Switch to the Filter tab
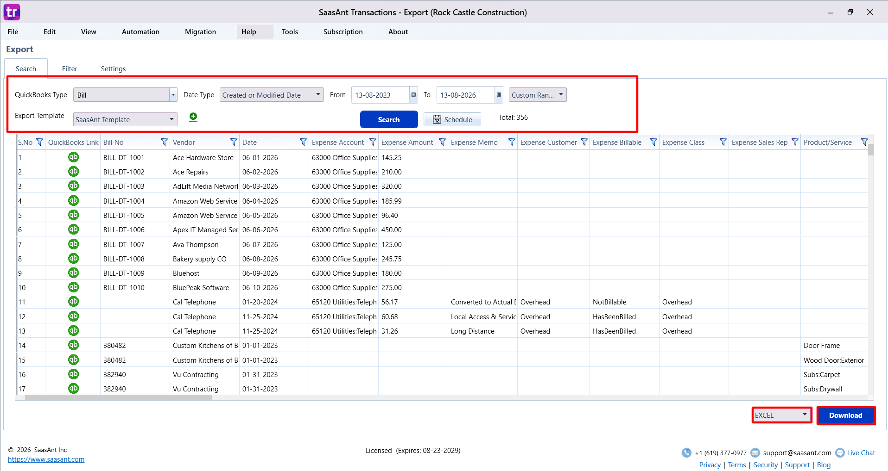The width and height of the screenshot is (888, 471). coord(70,68)
